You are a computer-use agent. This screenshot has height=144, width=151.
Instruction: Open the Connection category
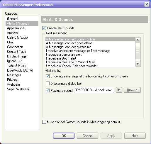click(x=22, y=47)
